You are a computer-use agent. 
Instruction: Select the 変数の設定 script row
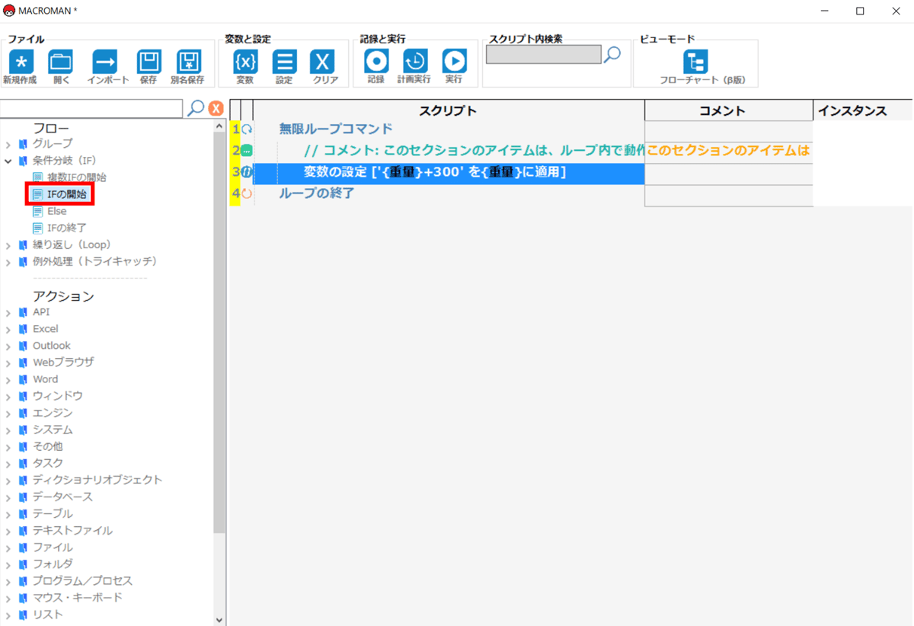[449, 172]
